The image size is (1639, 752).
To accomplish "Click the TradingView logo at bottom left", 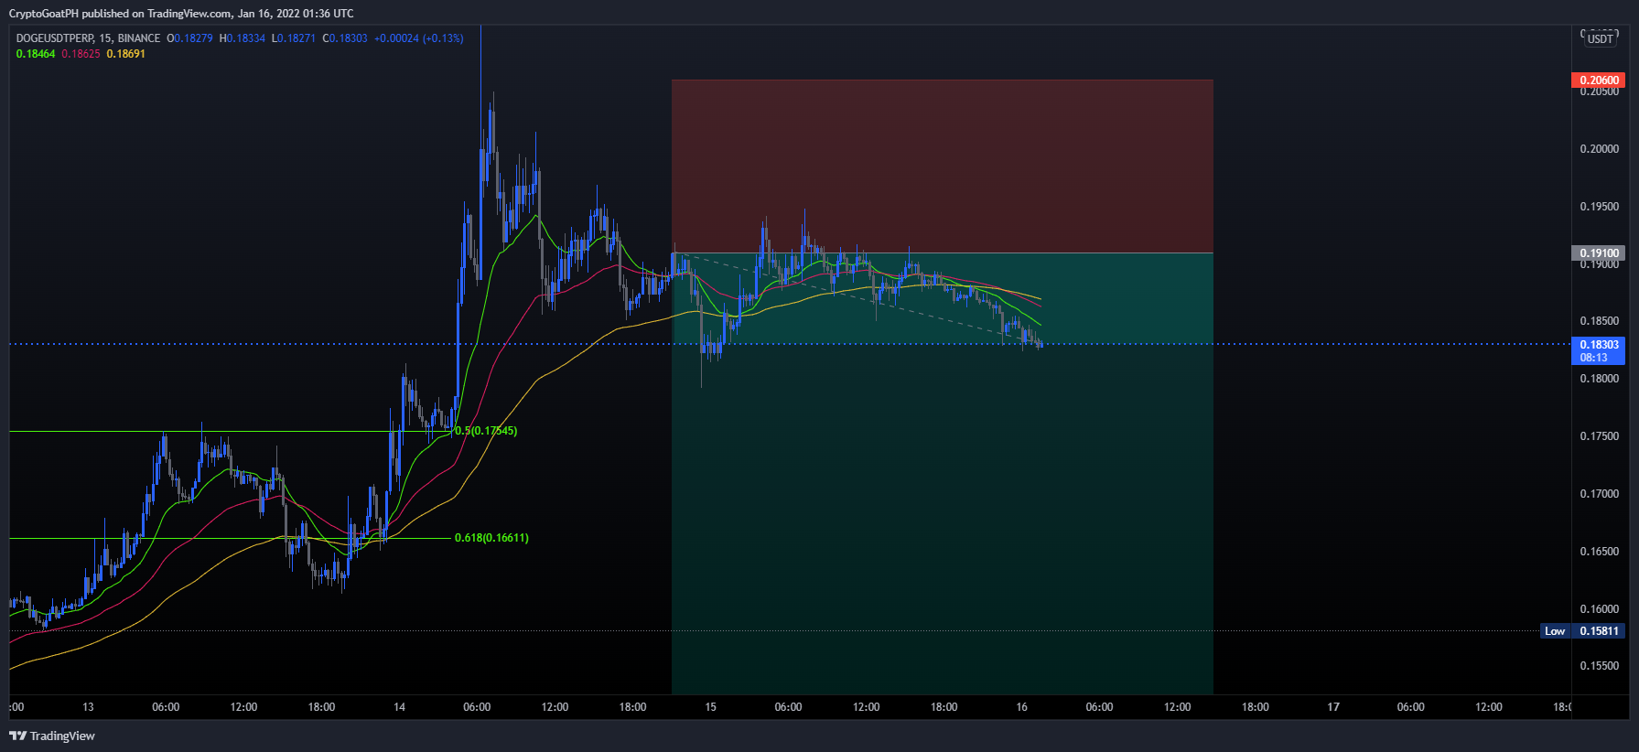I will 52,736.
